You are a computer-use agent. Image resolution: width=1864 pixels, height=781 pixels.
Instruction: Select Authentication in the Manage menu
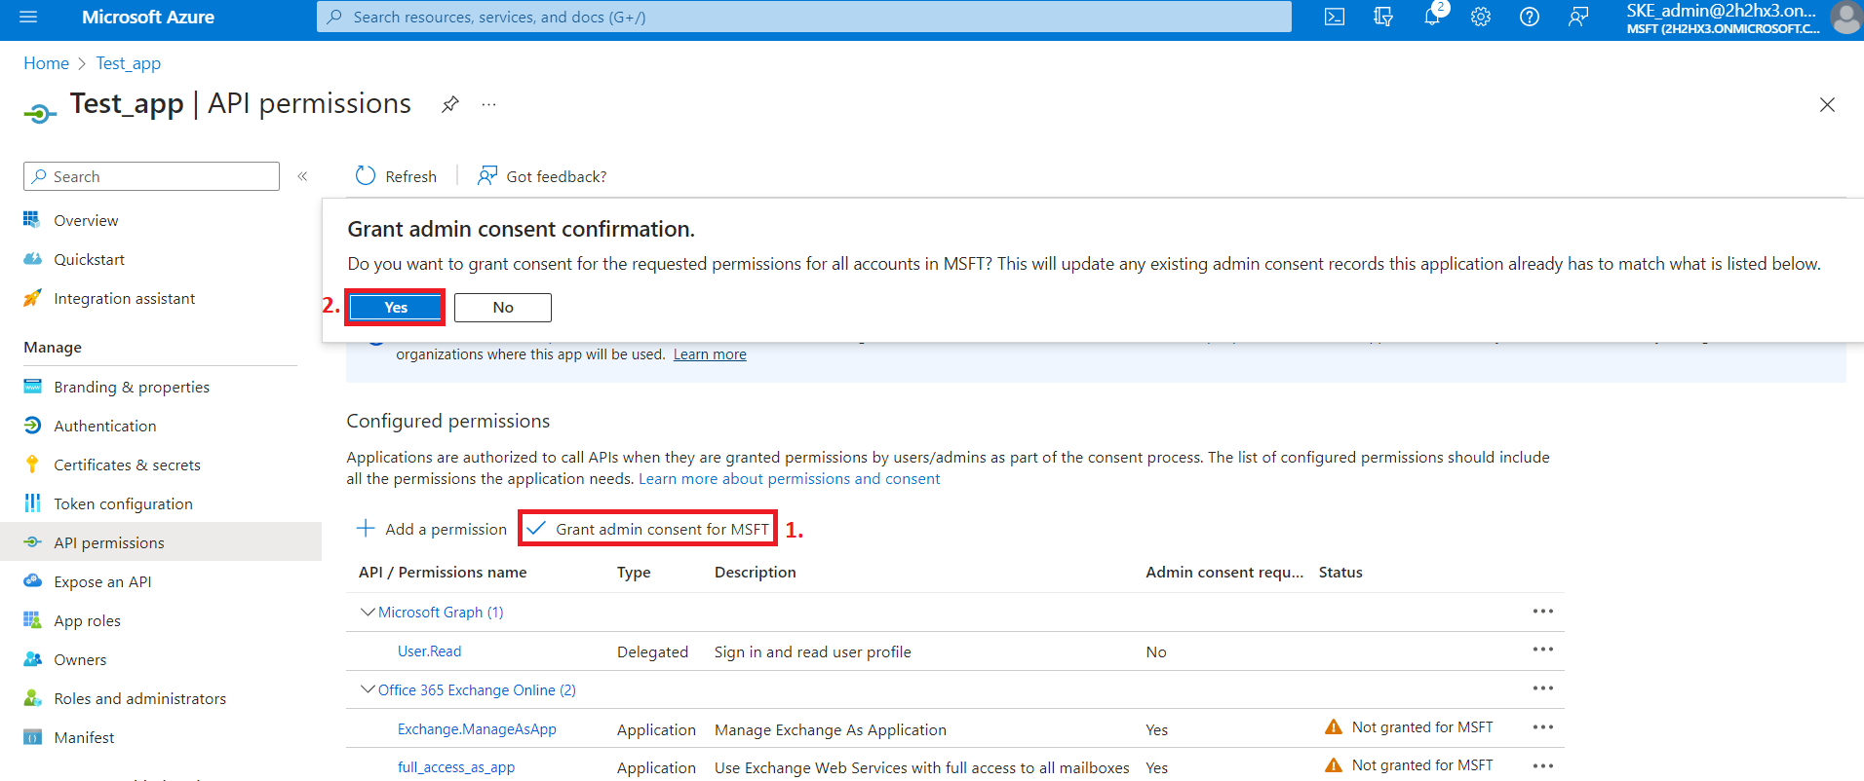click(104, 426)
